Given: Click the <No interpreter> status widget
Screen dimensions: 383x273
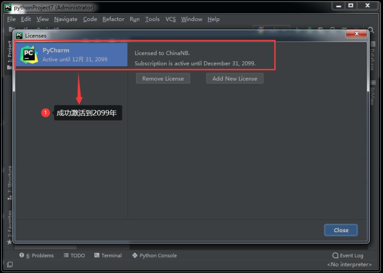Looking at the screenshot, I should coord(349,264).
